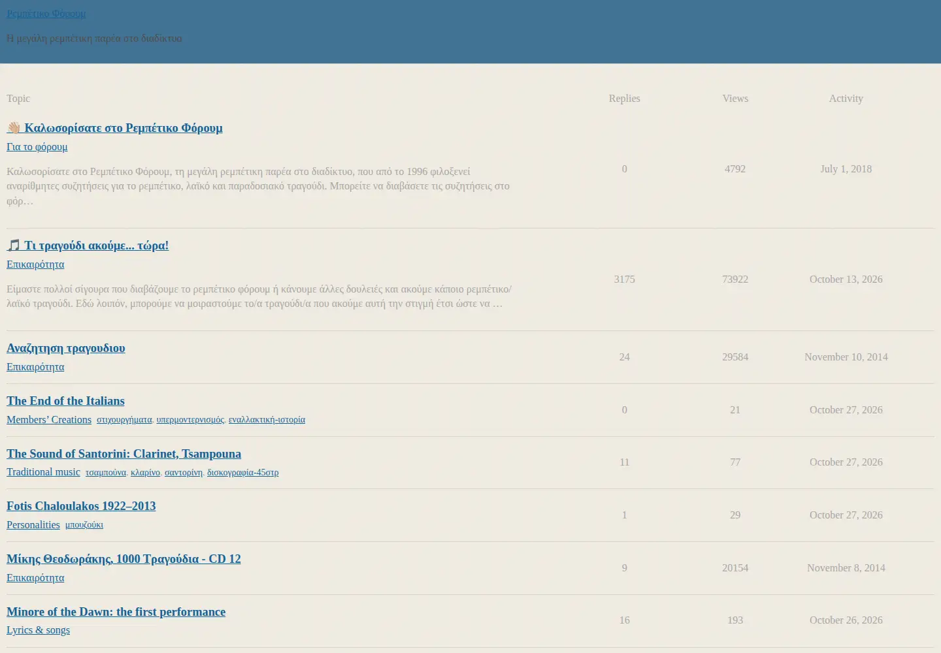Screen dimensions: 941x653
Task: Click the July 1, 2018 activity date
Action: click(846, 169)
